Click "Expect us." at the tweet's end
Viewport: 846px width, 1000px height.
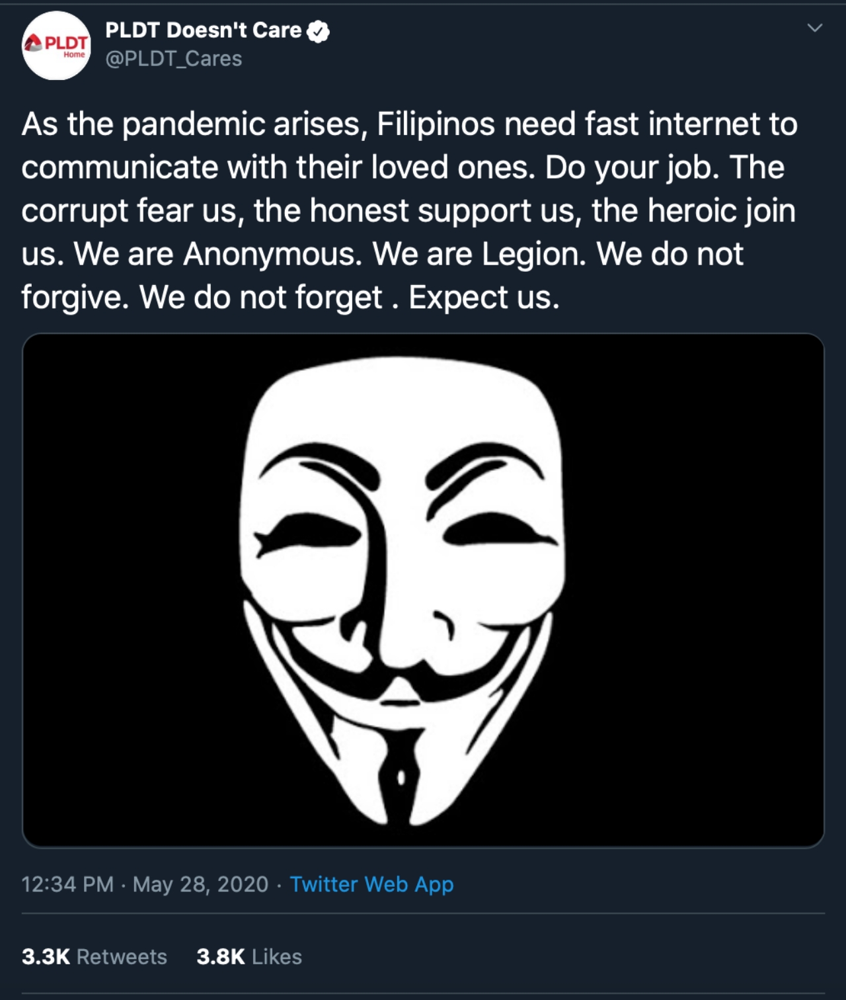point(484,298)
